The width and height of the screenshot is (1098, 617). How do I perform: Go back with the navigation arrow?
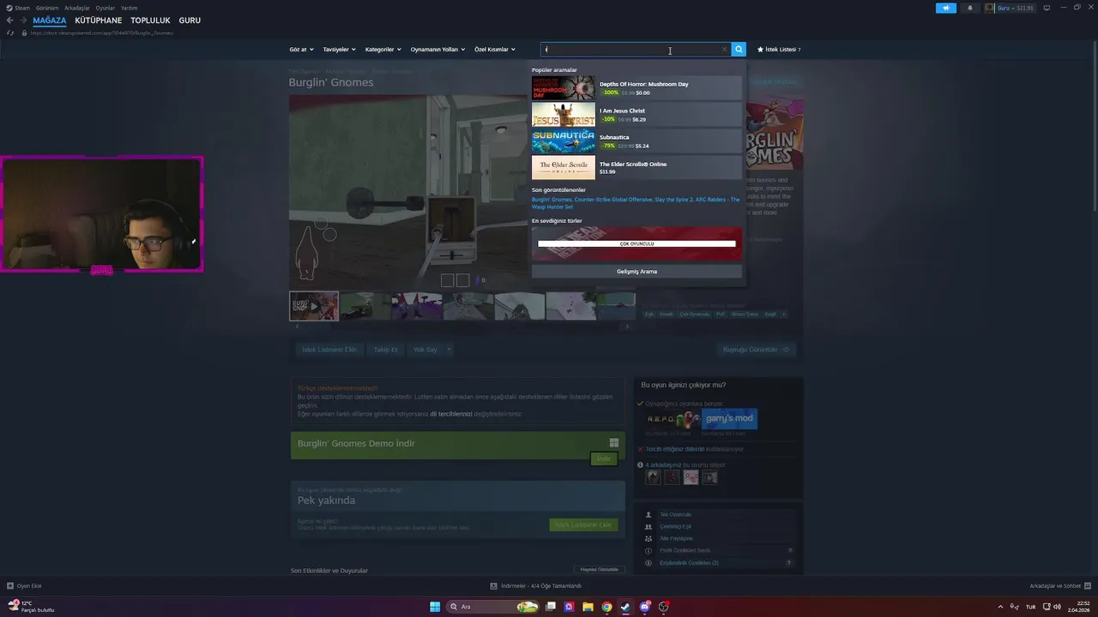point(10,21)
